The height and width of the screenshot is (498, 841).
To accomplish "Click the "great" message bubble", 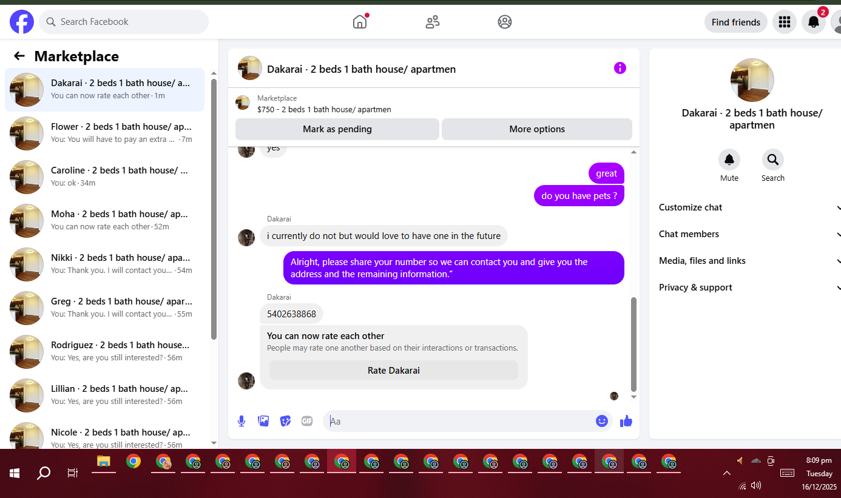I will click(x=606, y=173).
